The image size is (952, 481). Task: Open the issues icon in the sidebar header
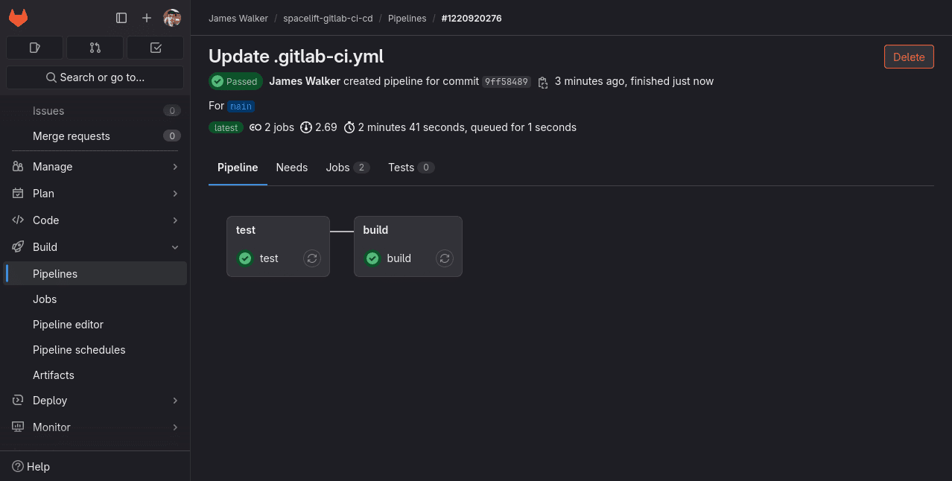(x=34, y=47)
